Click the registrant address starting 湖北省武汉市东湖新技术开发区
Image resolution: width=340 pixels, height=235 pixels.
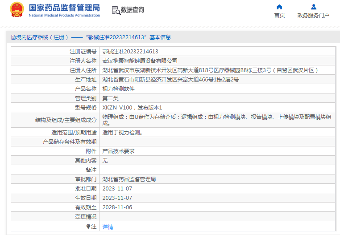(210, 70)
